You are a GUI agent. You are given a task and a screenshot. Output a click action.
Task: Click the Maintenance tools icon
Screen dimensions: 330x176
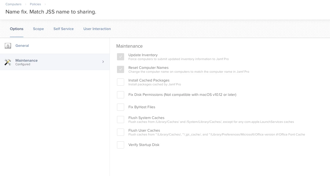pyautogui.click(x=8, y=62)
